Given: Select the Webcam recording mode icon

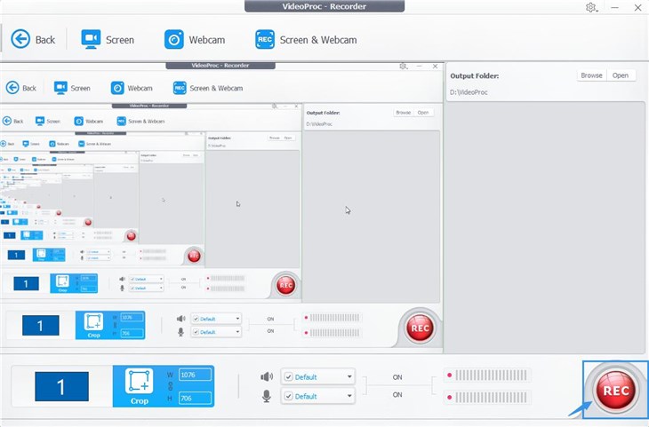Looking at the screenshot, I should click(174, 39).
